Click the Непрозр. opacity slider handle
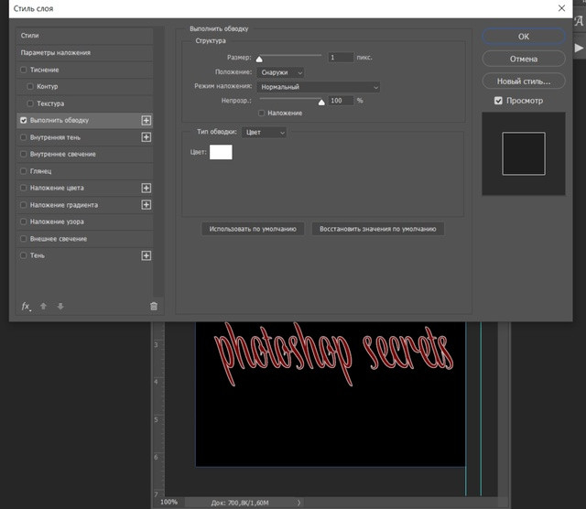Screen dimensions: 586x509 pyautogui.click(x=321, y=102)
